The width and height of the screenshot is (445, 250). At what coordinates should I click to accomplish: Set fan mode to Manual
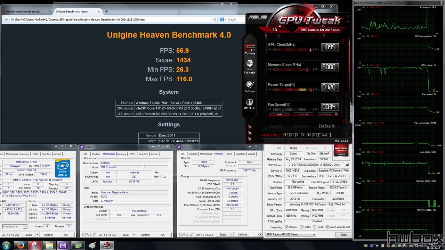pos(304,114)
